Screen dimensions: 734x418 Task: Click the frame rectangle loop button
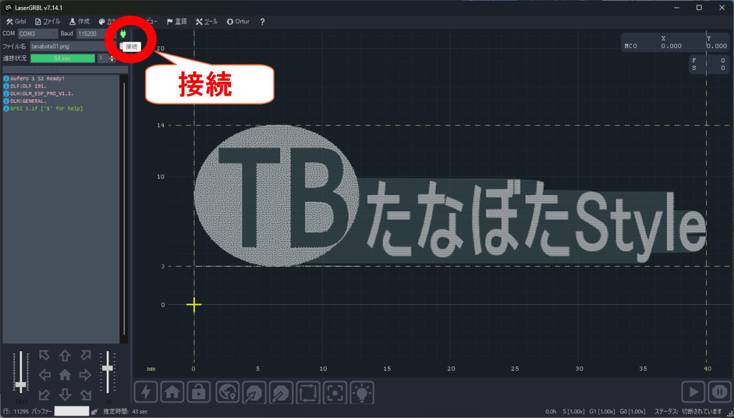pos(308,392)
